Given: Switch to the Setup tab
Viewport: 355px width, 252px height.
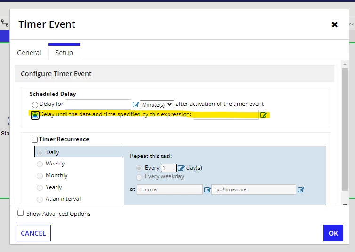Looking at the screenshot, I should [64, 53].
